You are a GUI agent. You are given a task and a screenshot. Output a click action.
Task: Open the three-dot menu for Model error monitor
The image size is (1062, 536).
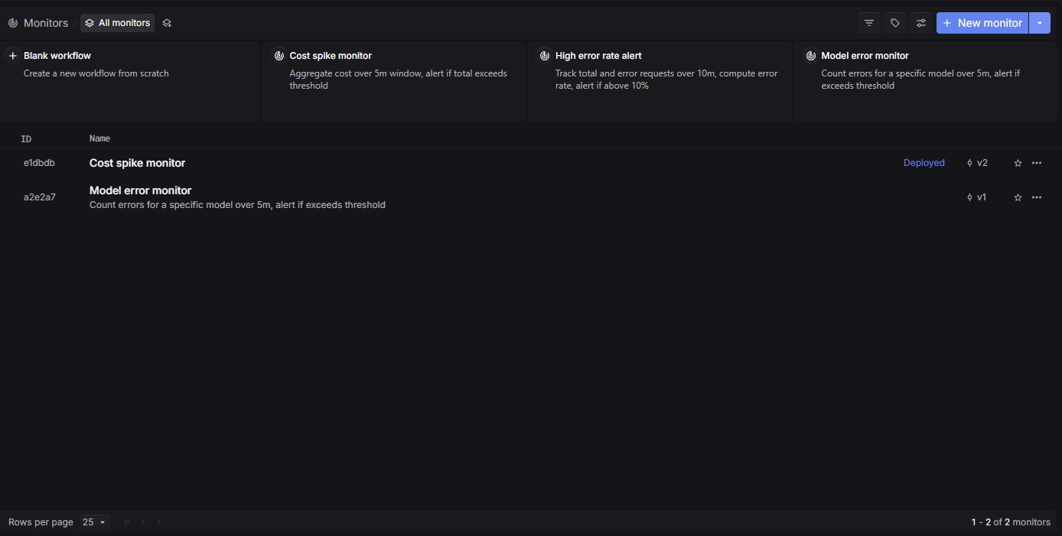coord(1037,197)
